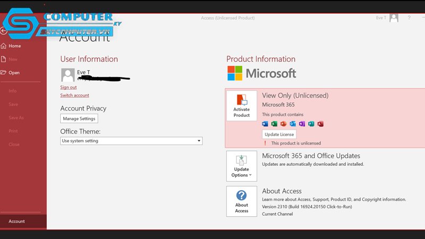The width and height of the screenshot is (425, 239).
Task: Click the Open folder icon
Action: pos(3,72)
